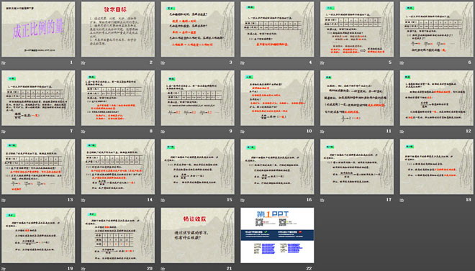The width and height of the screenshot is (475, 271).
Task: Play transition star icon for slide 17
Action: click(x=322, y=201)
